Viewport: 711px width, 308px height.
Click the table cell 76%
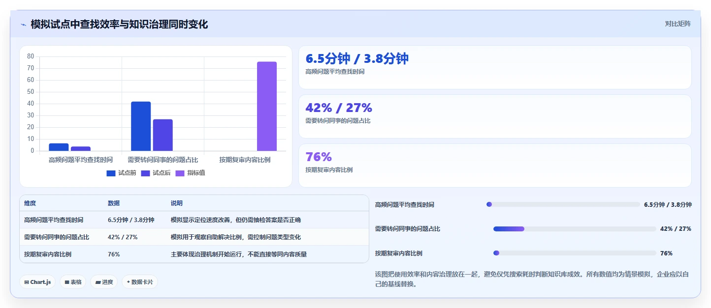point(114,254)
